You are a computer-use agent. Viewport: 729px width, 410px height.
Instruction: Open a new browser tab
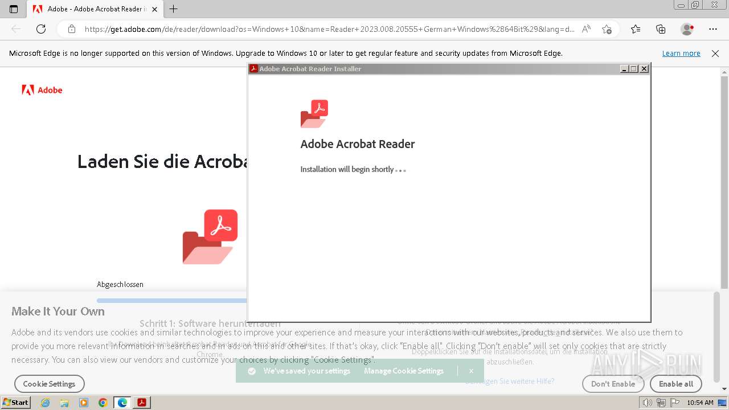[x=174, y=9]
